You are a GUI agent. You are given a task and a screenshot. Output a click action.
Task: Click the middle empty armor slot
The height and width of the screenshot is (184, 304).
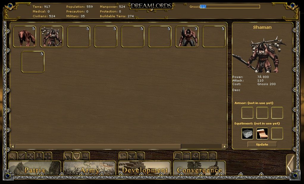(x=262, y=113)
